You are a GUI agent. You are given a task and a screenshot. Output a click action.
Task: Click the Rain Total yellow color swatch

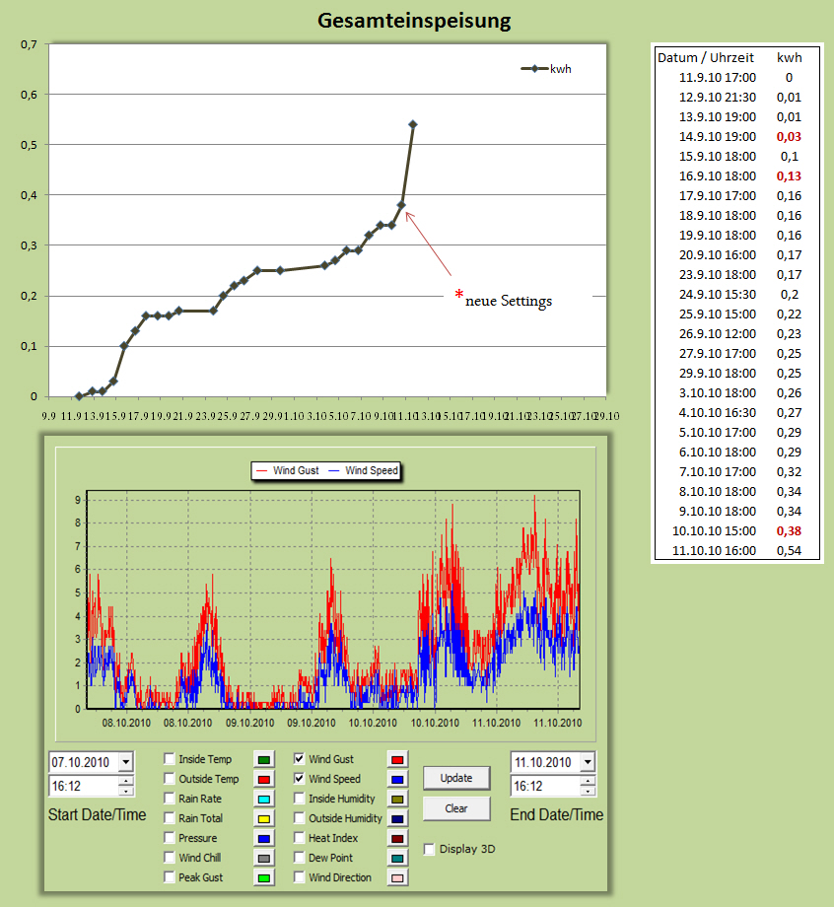click(x=264, y=818)
